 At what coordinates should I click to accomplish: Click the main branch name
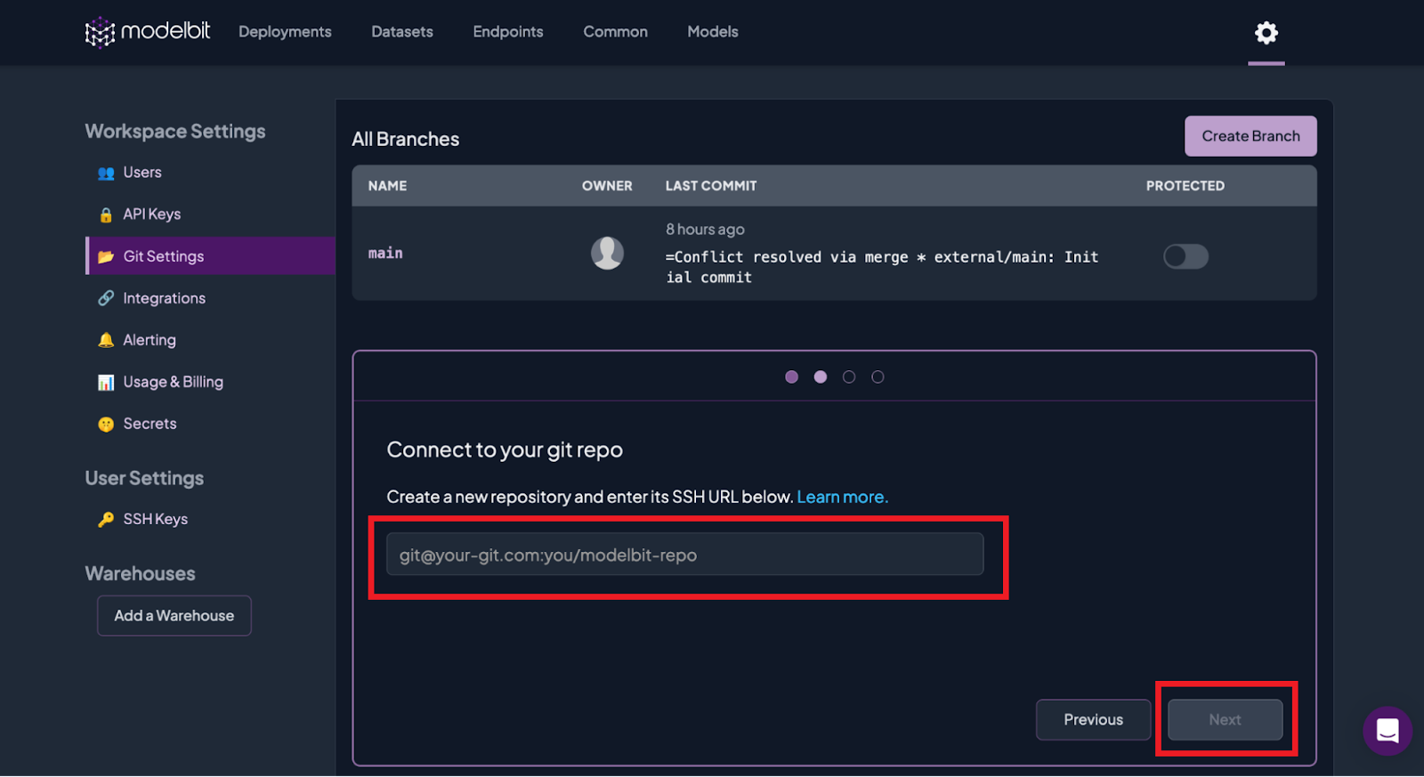point(385,254)
